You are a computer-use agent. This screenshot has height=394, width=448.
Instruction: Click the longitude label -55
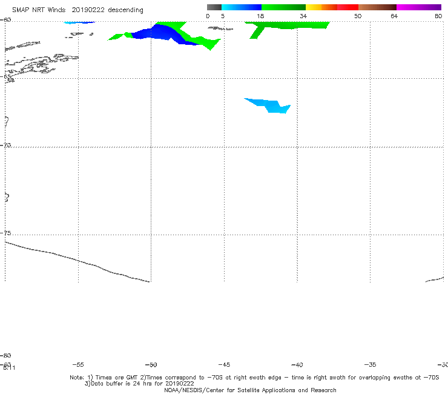pos(78,364)
